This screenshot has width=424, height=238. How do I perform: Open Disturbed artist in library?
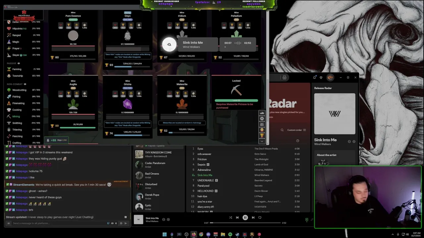[159, 186]
